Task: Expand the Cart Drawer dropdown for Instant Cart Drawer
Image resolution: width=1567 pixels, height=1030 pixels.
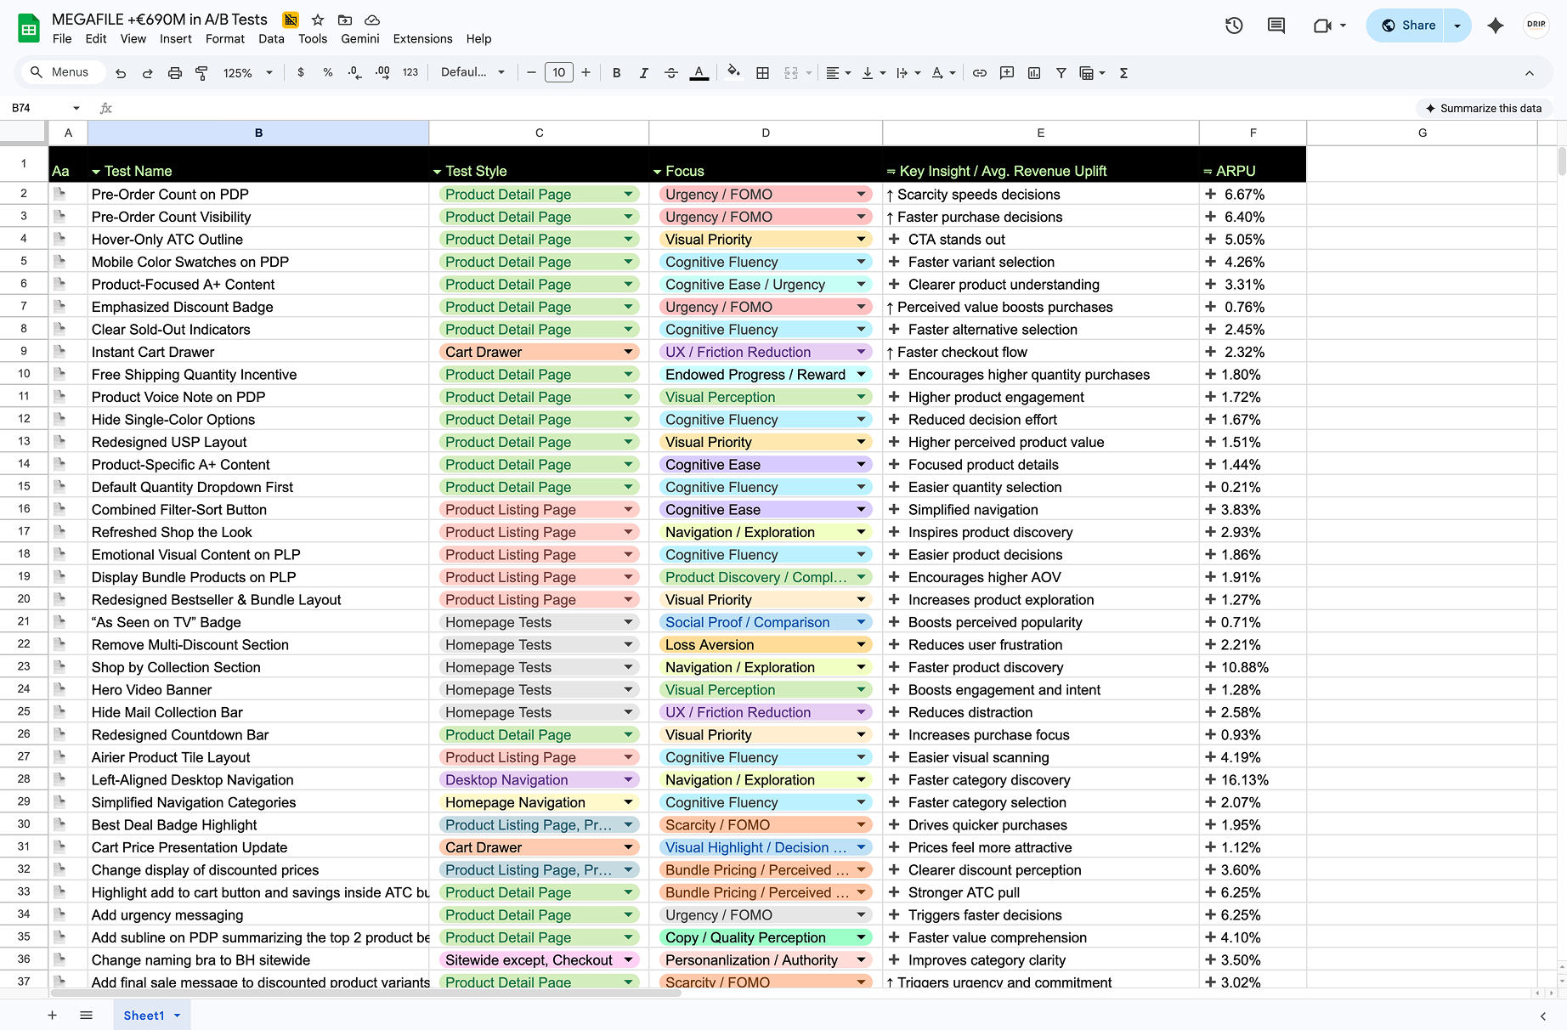Action: click(628, 352)
